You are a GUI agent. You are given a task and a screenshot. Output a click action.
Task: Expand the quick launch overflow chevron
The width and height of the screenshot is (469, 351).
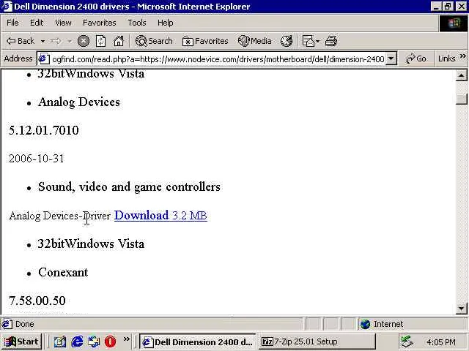coord(127,339)
